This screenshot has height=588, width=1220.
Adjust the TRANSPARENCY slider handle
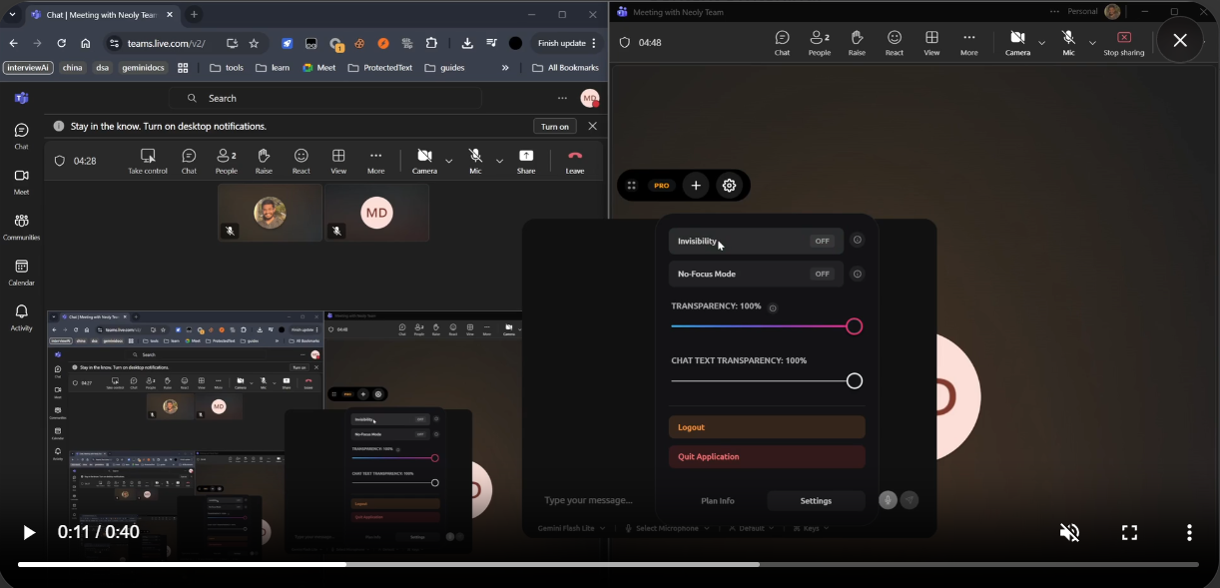pos(854,326)
